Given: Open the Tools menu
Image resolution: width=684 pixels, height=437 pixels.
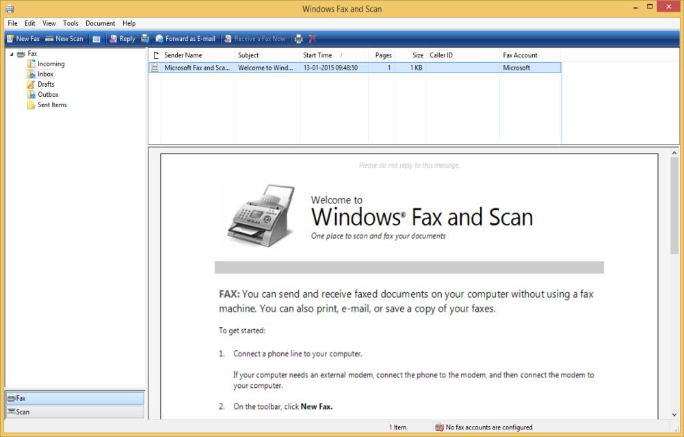Looking at the screenshot, I should [70, 23].
